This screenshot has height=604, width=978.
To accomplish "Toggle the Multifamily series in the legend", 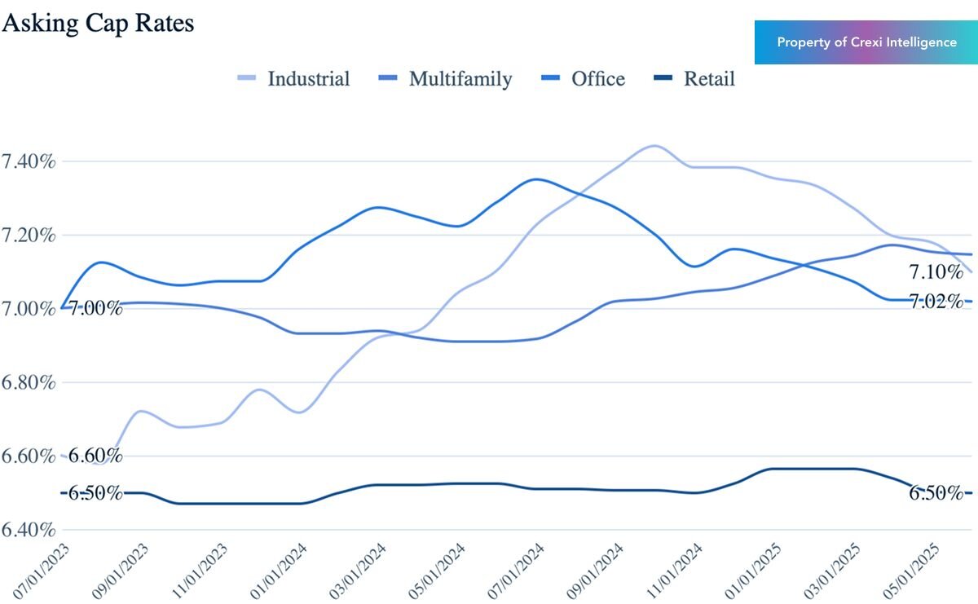I will pyautogui.click(x=446, y=79).
